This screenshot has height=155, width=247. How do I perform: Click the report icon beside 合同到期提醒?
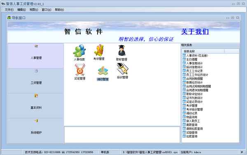click(184, 78)
